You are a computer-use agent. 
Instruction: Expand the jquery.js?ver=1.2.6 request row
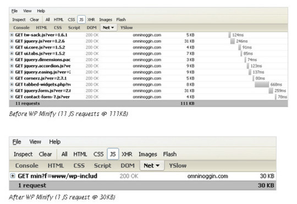(x=12, y=41)
